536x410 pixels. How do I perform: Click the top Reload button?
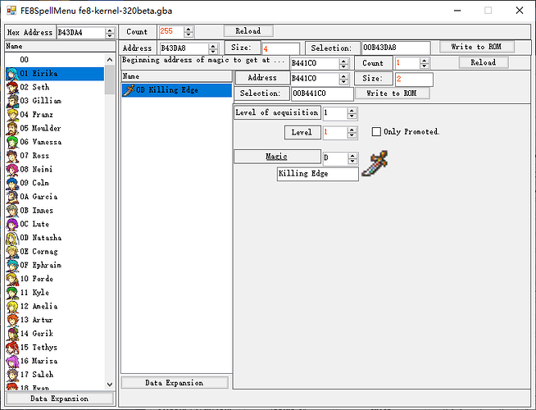pyautogui.click(x=248, y=31)
